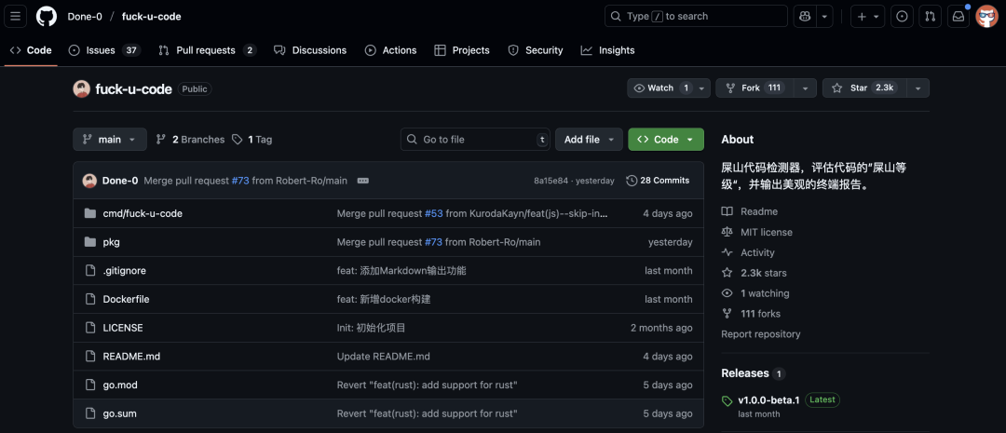Open the pkg folder
1006x433 pixels.
[111, 242]
